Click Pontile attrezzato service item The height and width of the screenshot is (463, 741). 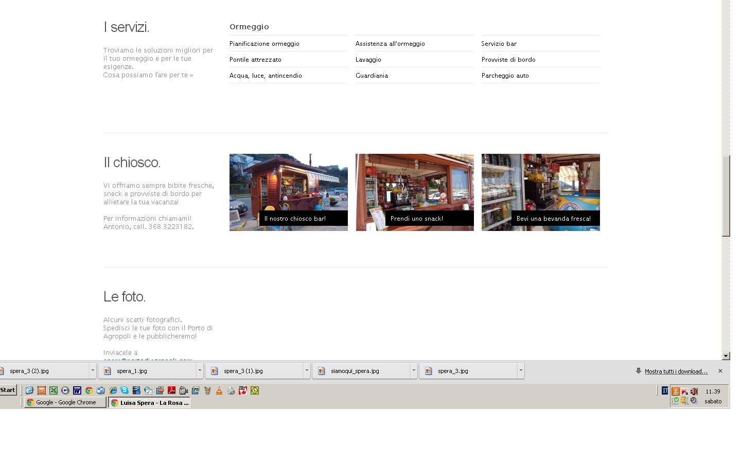click(255, 60)
